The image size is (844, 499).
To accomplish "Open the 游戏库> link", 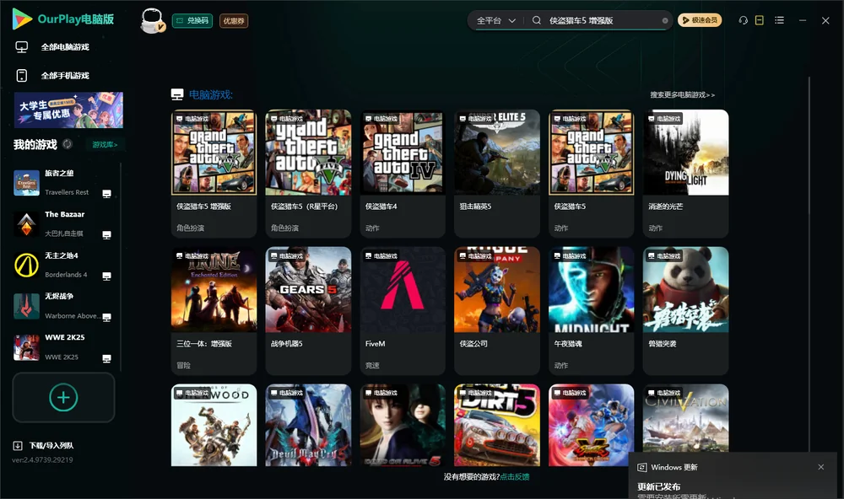I will click(105, 145).
